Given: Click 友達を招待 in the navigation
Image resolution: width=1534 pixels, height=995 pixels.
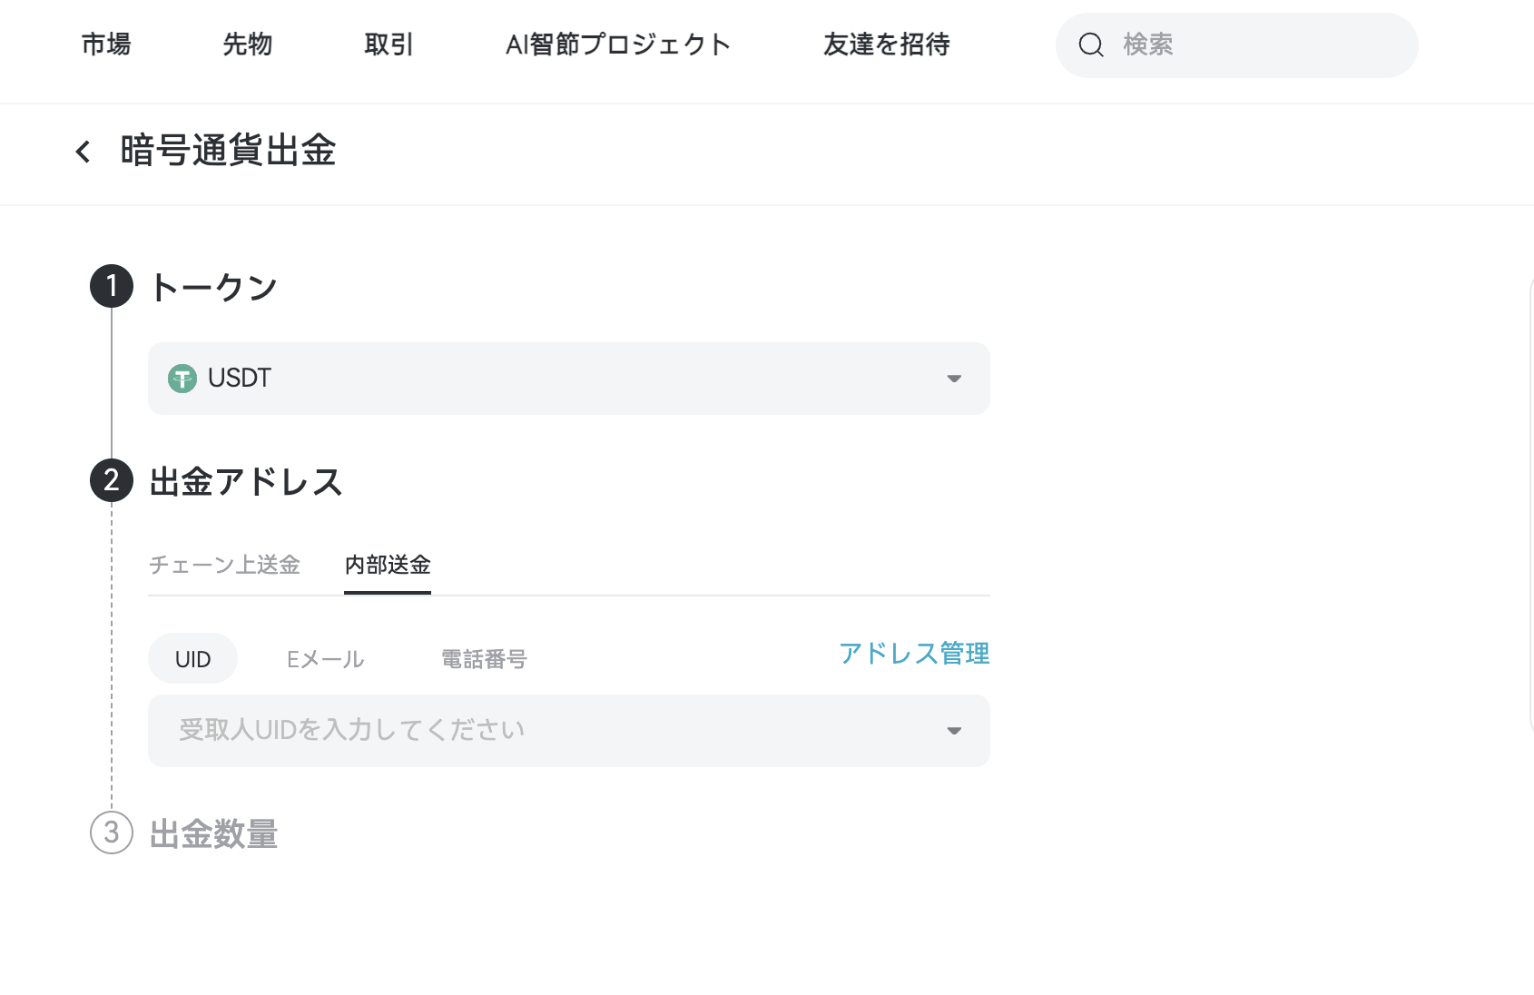Looking at the screenshot, I should point(886,44).
